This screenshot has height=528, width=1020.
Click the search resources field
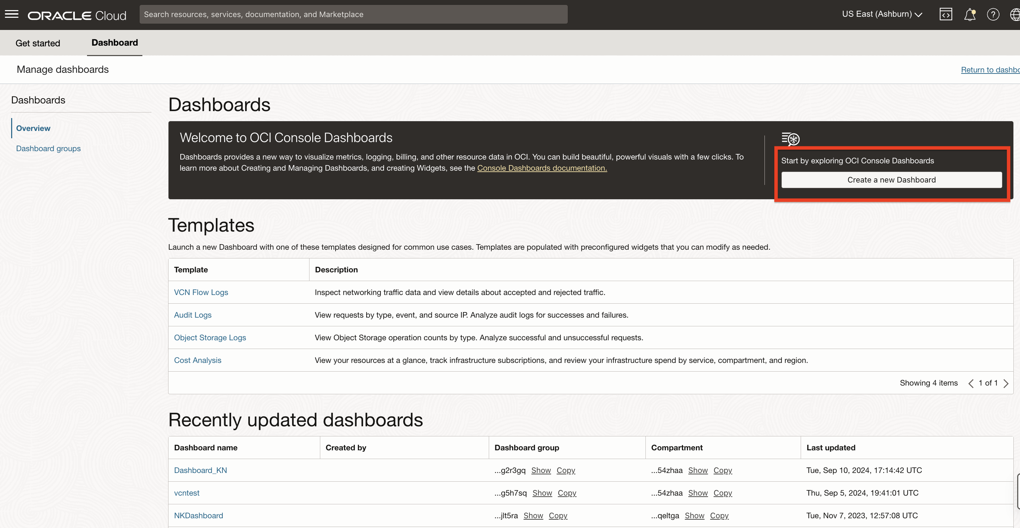(x=354, y=14)
